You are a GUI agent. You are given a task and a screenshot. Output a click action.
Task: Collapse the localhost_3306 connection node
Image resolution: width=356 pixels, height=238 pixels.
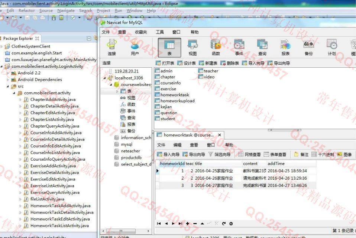105,78
